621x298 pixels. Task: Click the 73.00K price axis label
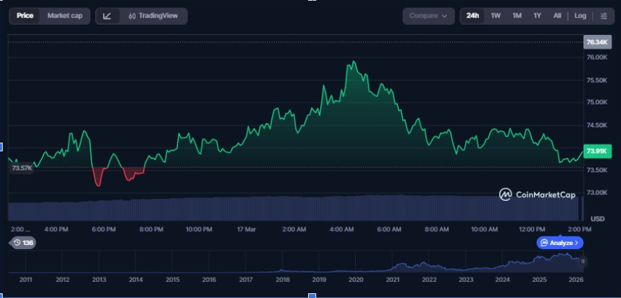(x=596, y=193)
